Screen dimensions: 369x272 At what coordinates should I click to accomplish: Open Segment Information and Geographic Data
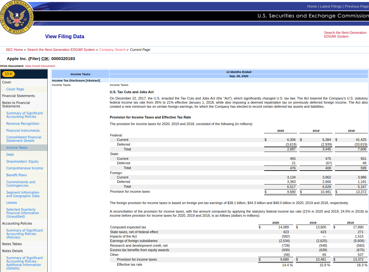click(23, 194)
